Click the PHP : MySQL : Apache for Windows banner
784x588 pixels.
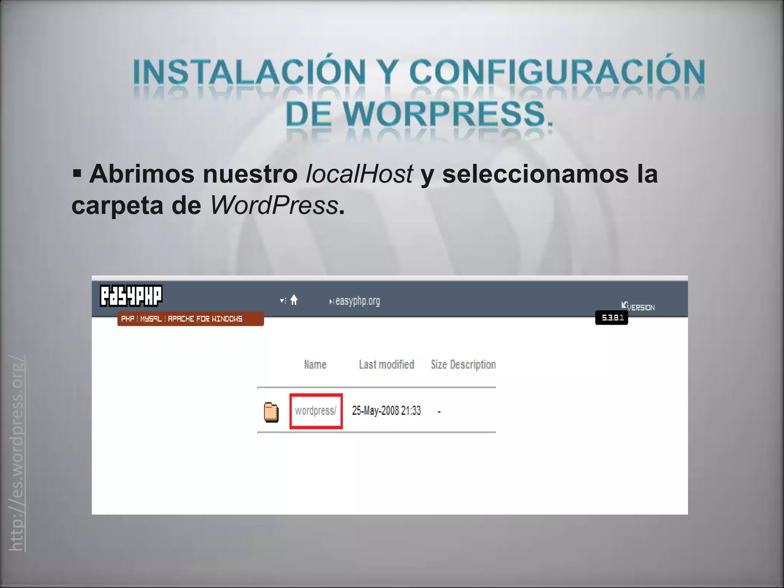pyautogui.click(x=191, y=319)
